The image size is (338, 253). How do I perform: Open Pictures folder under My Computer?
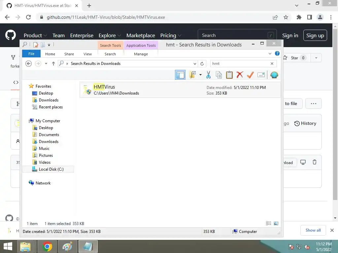[x=46, y=155]
